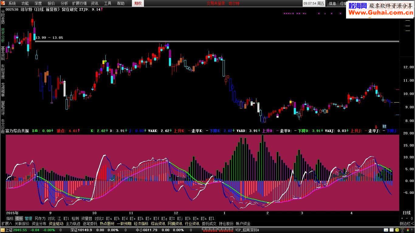This screenshot has height=233, width=415.
Task: Select the 牛叉诊断 sidebar tab
Action: click(x=3, y=126)
